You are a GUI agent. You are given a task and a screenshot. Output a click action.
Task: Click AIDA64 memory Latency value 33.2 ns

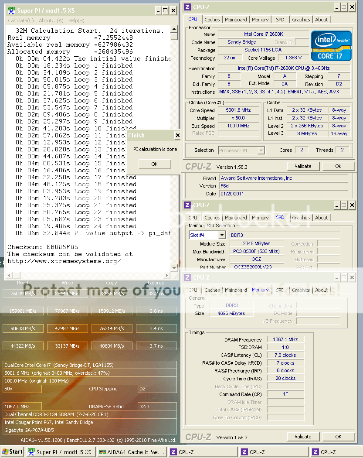point(156,294)
